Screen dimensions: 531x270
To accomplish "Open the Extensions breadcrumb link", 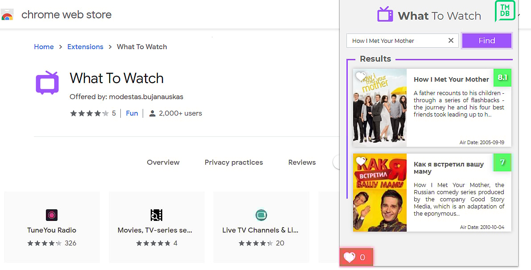I will (x=85, y=46).
